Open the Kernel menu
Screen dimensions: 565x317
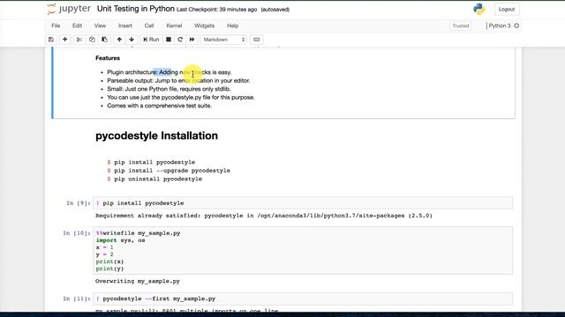[x=174, y=26]
